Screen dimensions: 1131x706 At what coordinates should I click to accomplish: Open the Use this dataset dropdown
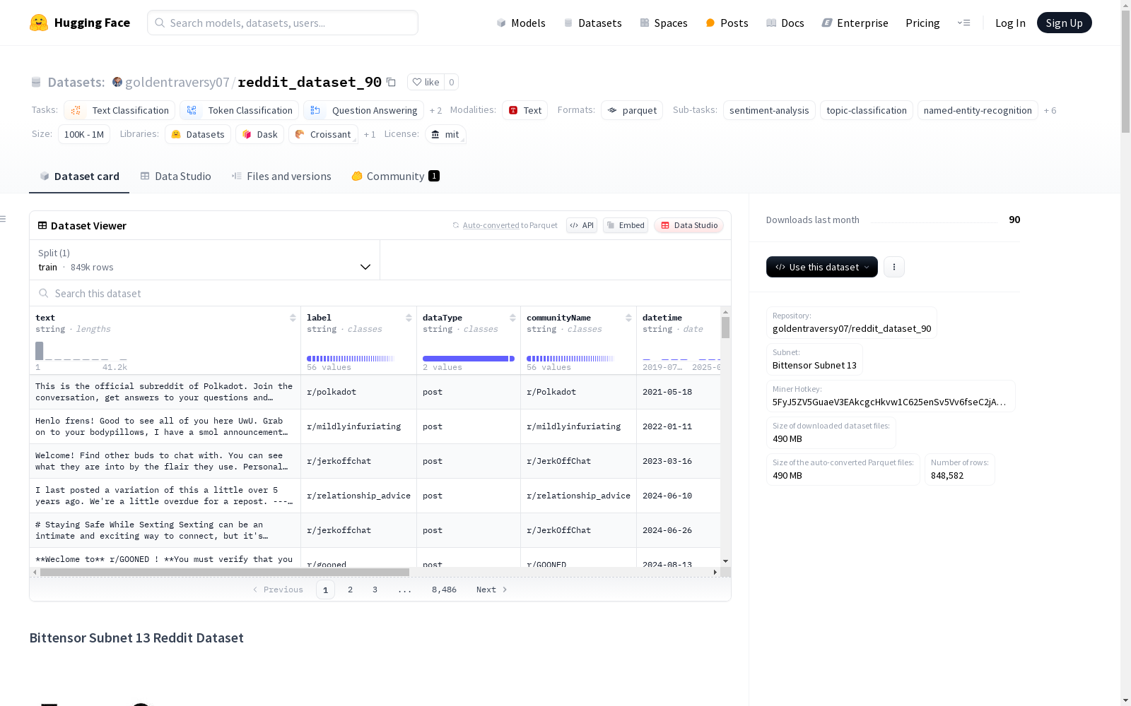(x=822, y=267)
